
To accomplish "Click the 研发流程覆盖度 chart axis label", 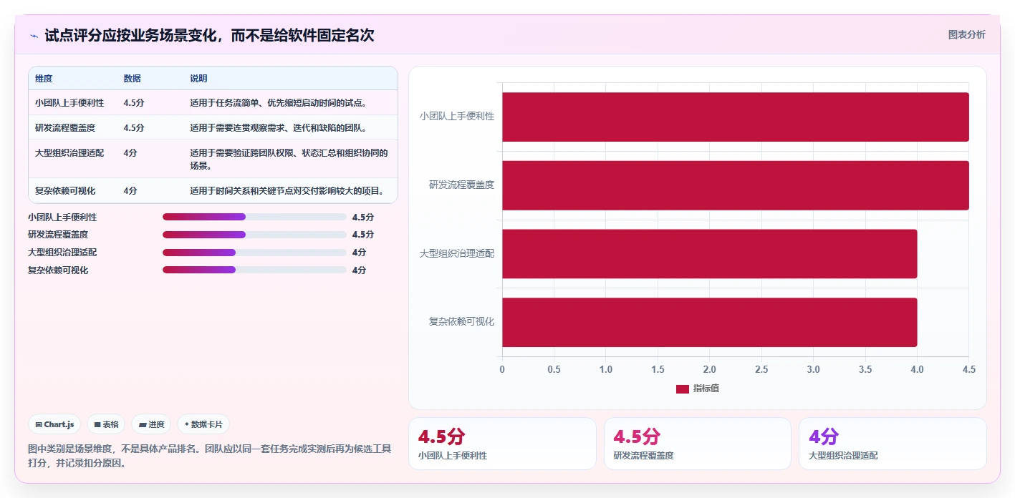I will click(461, 185).
